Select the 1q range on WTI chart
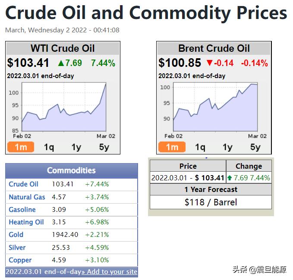Viewport: 293px width, 280px height. (49, 147)
